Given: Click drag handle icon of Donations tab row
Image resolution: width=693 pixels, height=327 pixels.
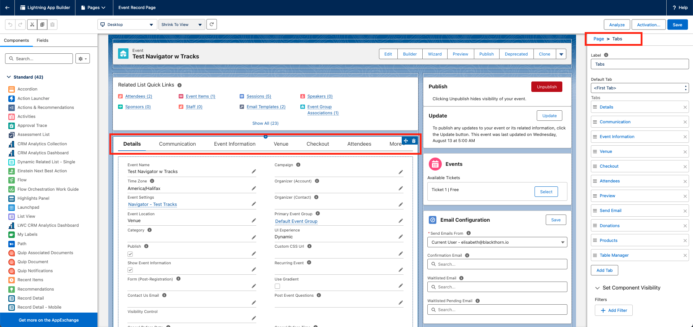Looking at the screenshot, I should (x=595, y=226).
